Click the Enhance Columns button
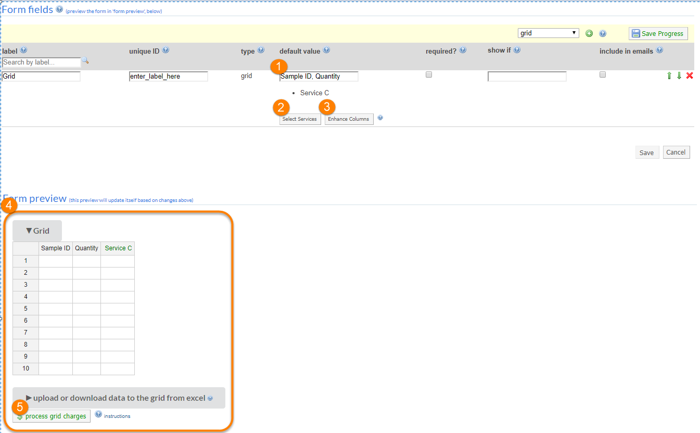The image size is (700, 433). pos(349,119)
